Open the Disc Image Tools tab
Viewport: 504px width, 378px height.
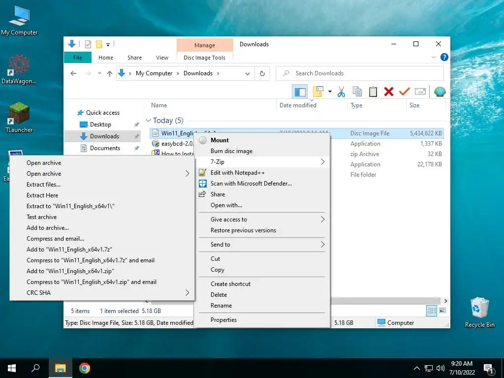point(204,58)
